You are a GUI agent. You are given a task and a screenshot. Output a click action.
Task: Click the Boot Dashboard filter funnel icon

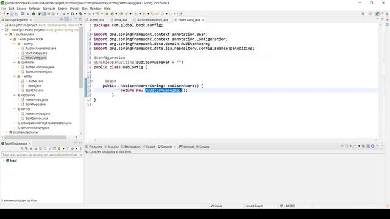click(x=67, y=148)
